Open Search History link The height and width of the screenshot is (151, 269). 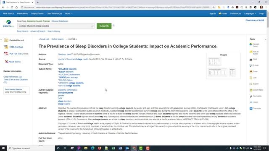pyautogui.click(x=54, y=31)
